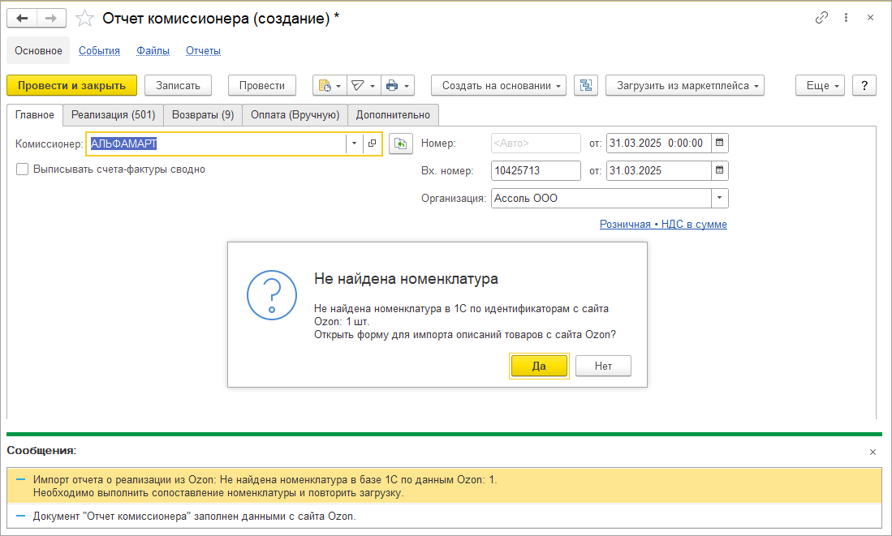The width and height of the screenshot is (892, 536).
Task: Open the related documents structure icon
Action: tap(586, 85)
